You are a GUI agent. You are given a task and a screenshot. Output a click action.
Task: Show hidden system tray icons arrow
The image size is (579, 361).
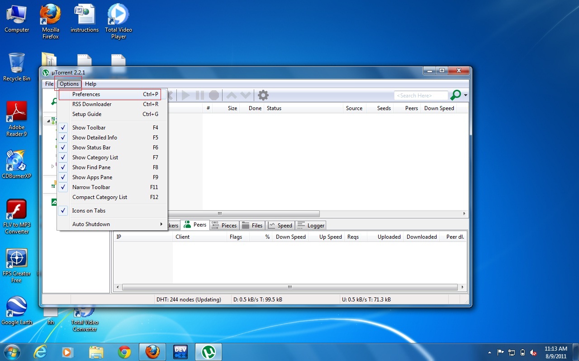(489, 352)
